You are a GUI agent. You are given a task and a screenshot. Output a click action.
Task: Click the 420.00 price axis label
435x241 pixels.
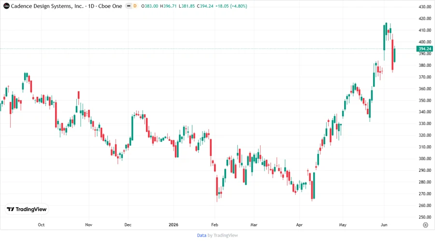tap(425, 18)
